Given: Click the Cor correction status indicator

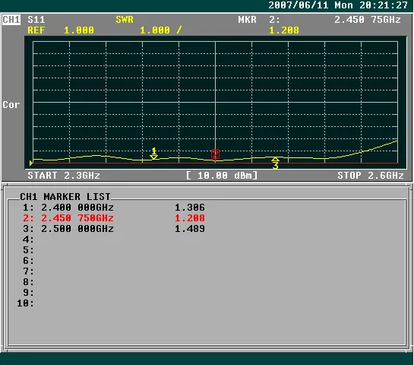Looking at the screenshot, I should tap(11, 105).
